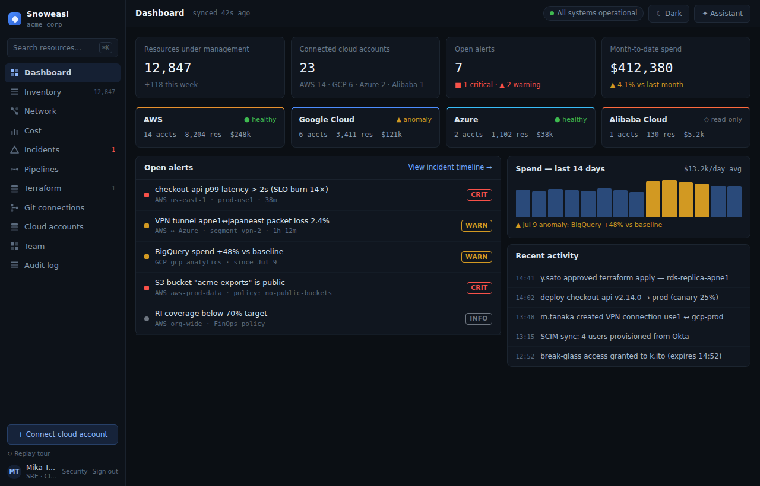Image resolution: width=760 pixels, height=486 pixels.
Task: Click the CRIT badge on checkout-api alert
Action: tap(479, 195)
